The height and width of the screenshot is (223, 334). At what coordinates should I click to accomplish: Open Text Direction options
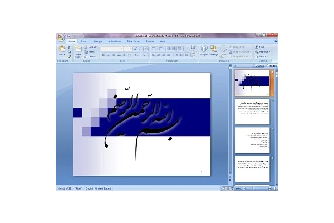pos(194,47)
